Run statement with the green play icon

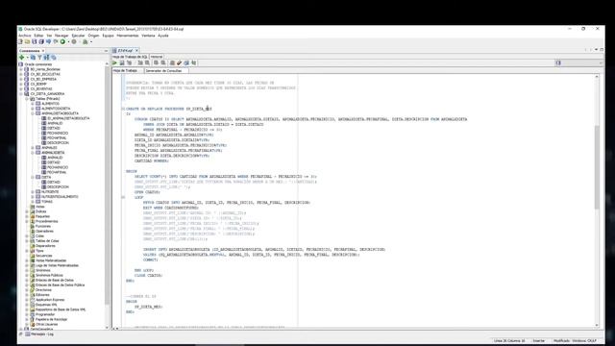pos(115,62)
